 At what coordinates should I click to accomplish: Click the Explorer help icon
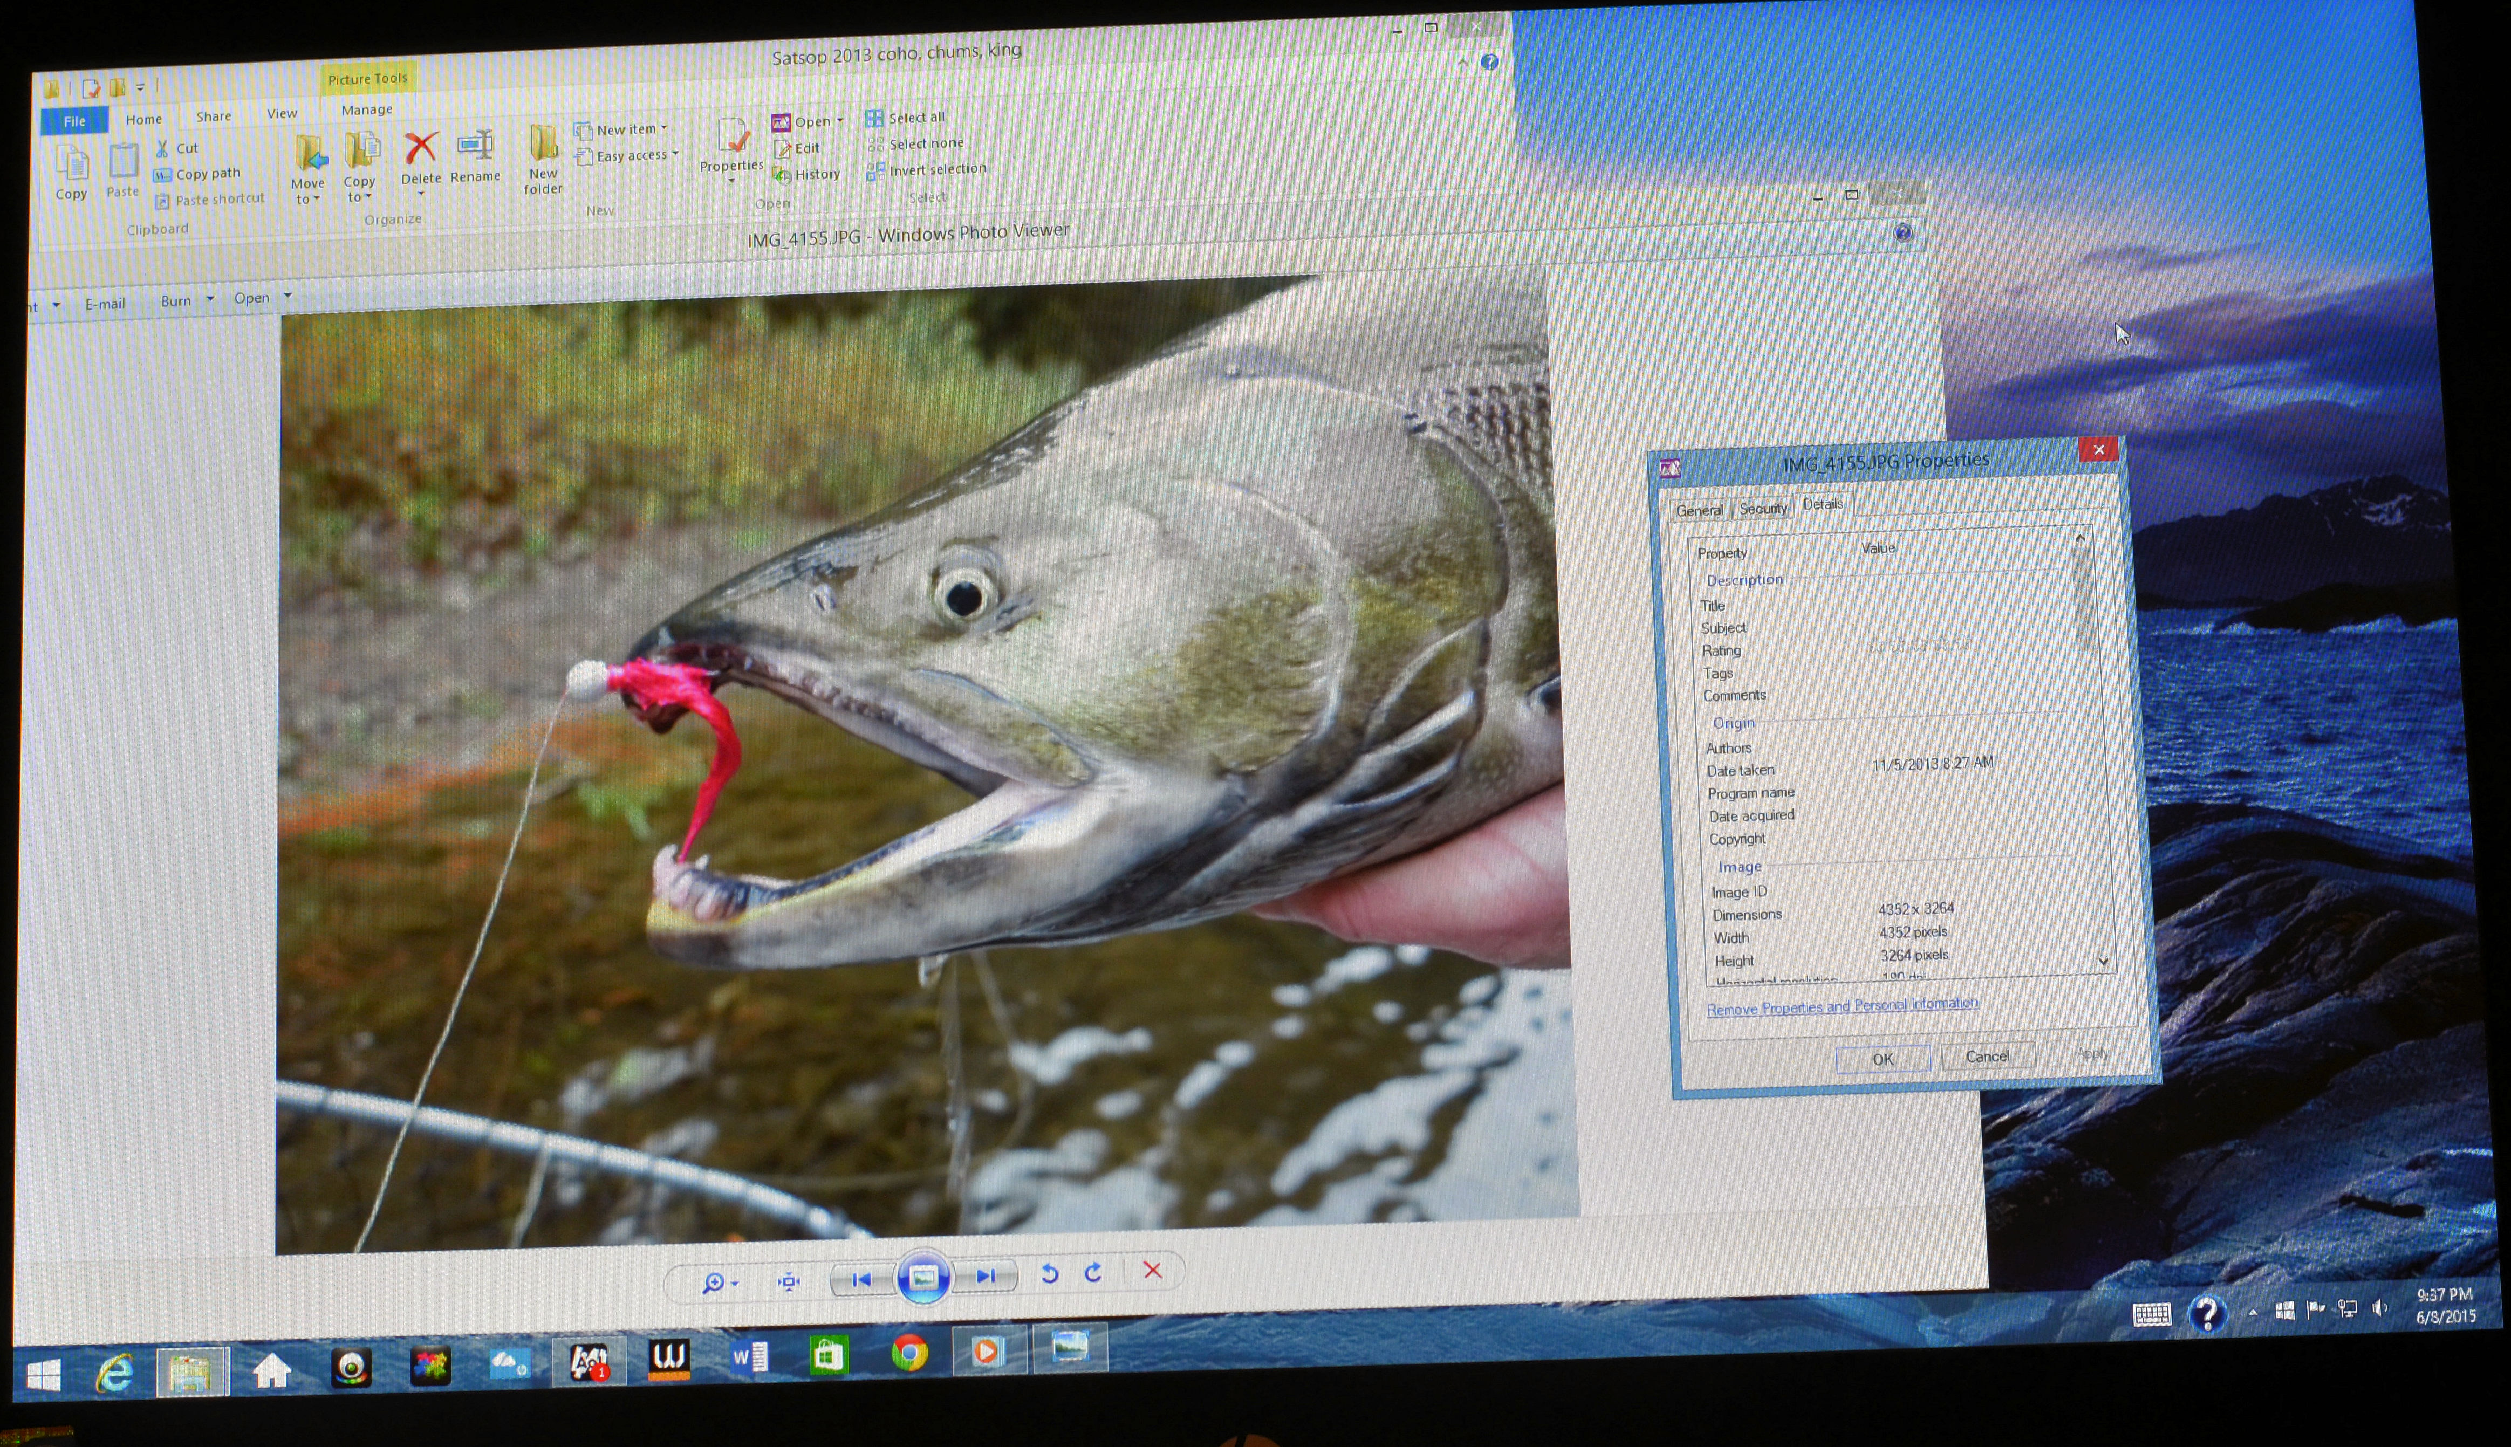(x=1488, y=61)
